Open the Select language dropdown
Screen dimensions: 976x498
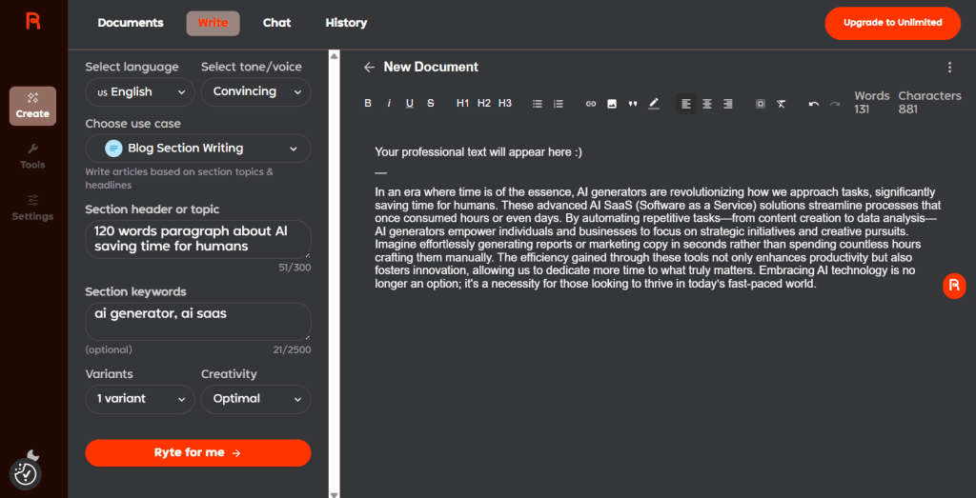139,92
